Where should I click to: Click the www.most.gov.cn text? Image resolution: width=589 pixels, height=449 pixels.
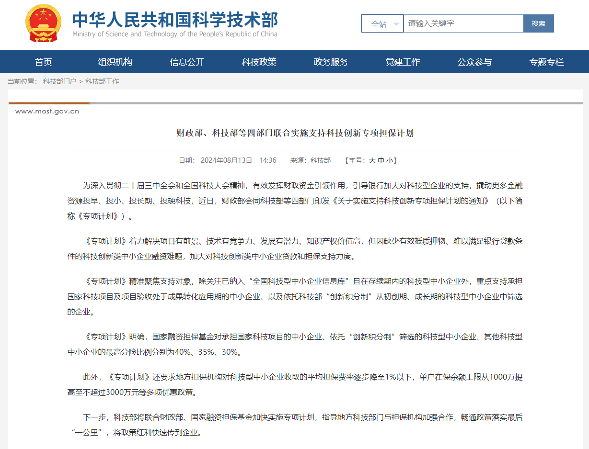point(47,112)
